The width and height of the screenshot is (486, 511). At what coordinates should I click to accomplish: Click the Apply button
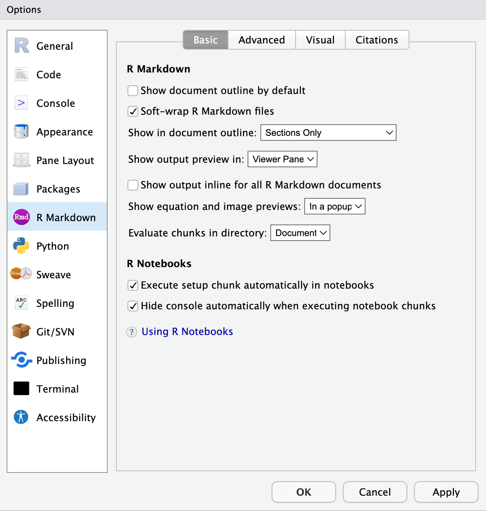pos(446,492)
